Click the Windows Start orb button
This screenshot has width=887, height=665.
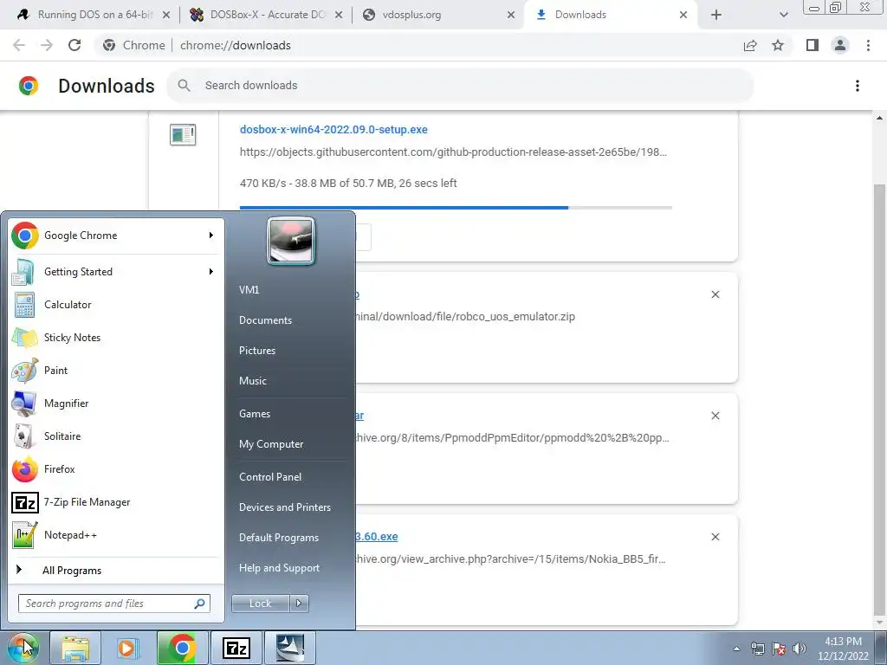[23, 648]
